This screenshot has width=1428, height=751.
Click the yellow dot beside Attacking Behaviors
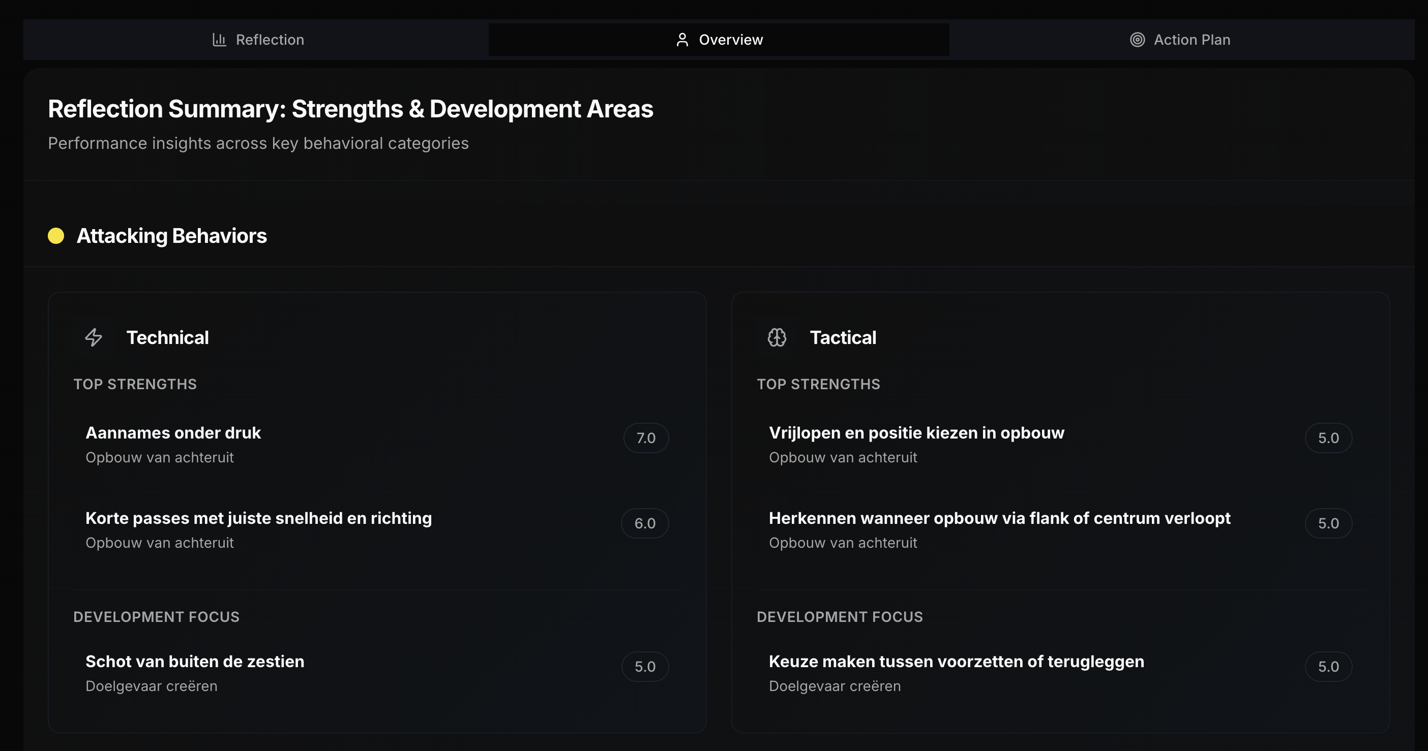(x=56, y=236)
